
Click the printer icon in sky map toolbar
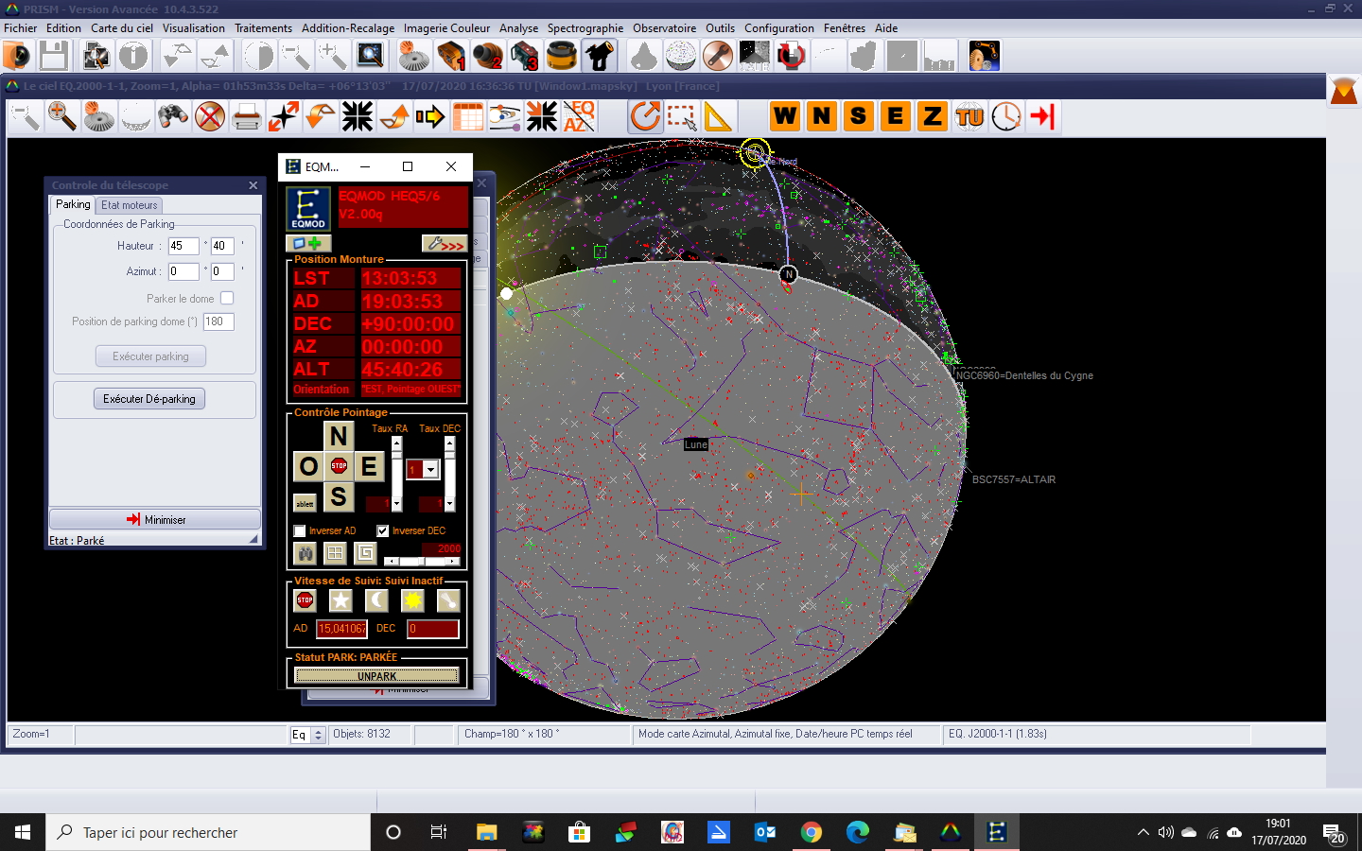coord(246,117)
